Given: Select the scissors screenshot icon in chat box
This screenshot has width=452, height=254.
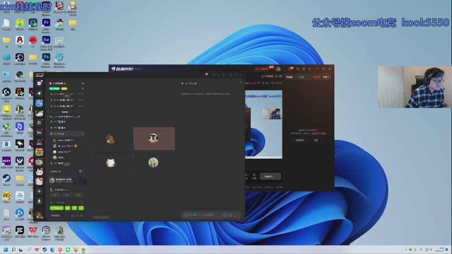Looking at the screenshot, I should 230,215.
